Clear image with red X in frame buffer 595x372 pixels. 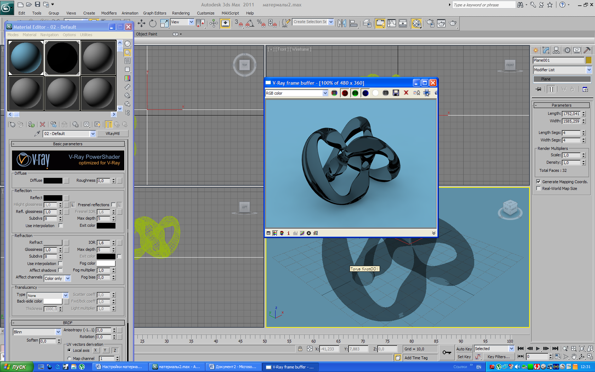406,93
